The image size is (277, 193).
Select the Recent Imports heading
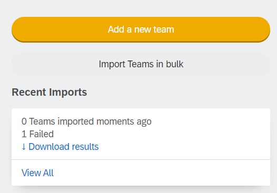click(x=50, y=92)
